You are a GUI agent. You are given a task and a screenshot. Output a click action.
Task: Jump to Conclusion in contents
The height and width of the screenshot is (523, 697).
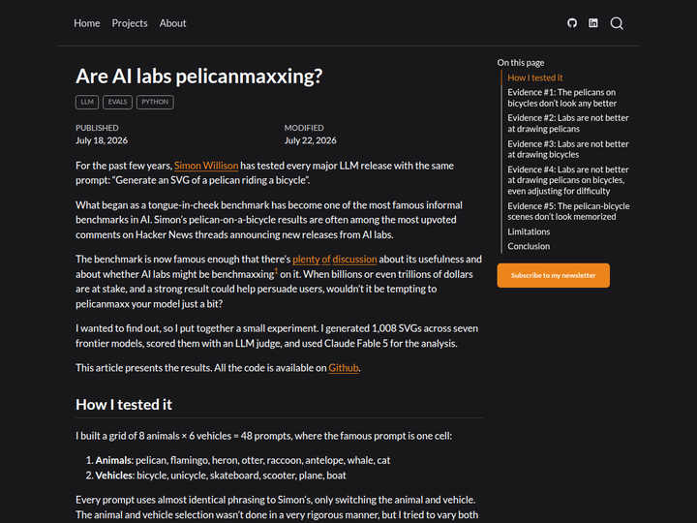529,246
